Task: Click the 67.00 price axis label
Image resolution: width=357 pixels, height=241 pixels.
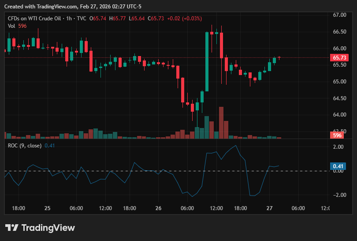Action: coord(339,15)
